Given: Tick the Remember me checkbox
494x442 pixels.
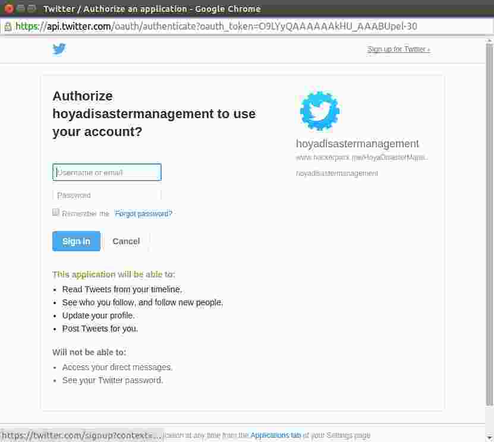Looking at the screenshot, I should pyautogui.click(x=56, y=212).
